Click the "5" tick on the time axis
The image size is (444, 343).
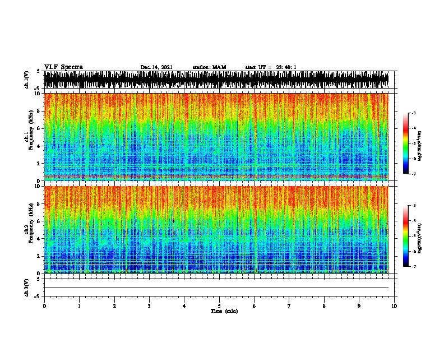click(219, 306)
